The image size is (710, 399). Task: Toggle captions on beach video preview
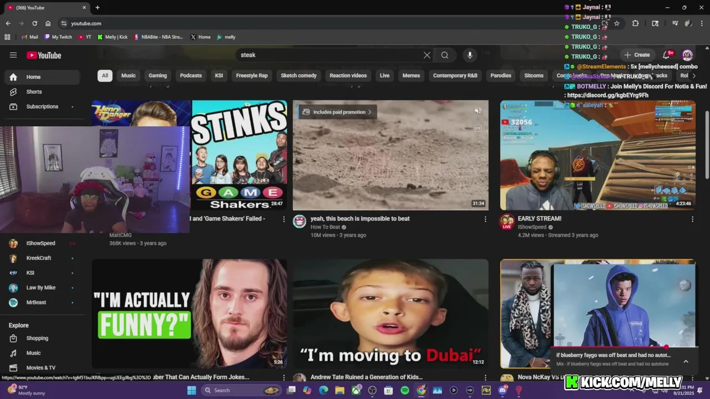[478, 128]
